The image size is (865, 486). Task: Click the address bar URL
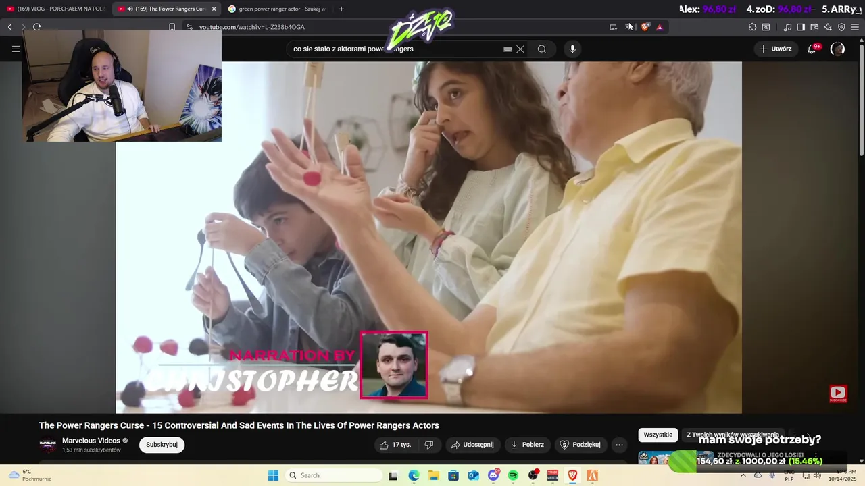click(252, 27)
